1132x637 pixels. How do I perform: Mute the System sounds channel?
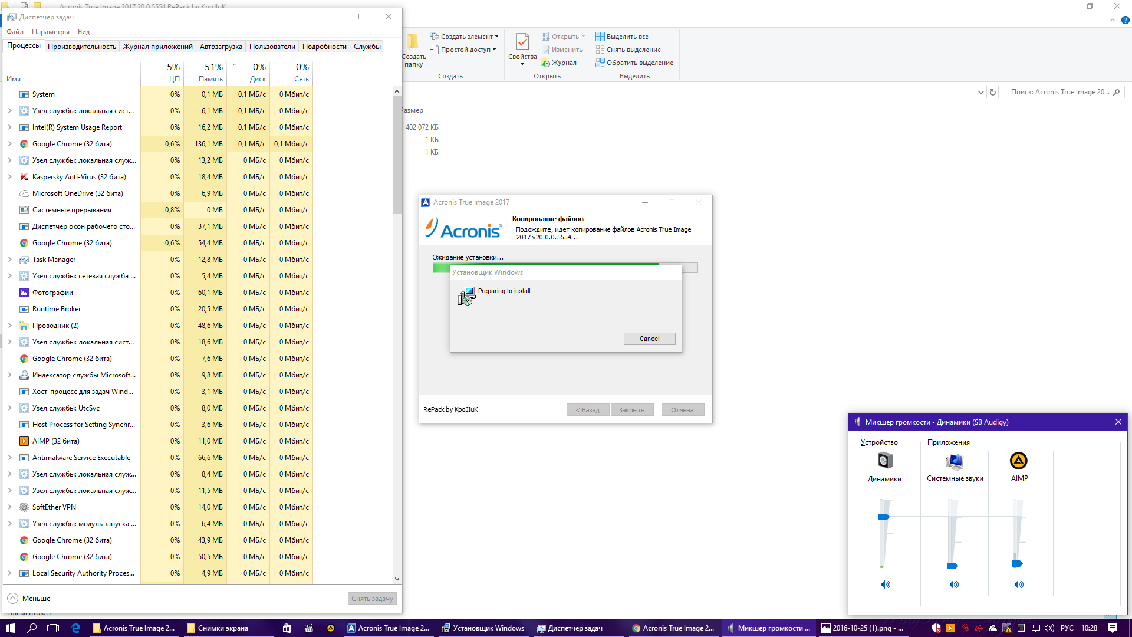(954, 585)
